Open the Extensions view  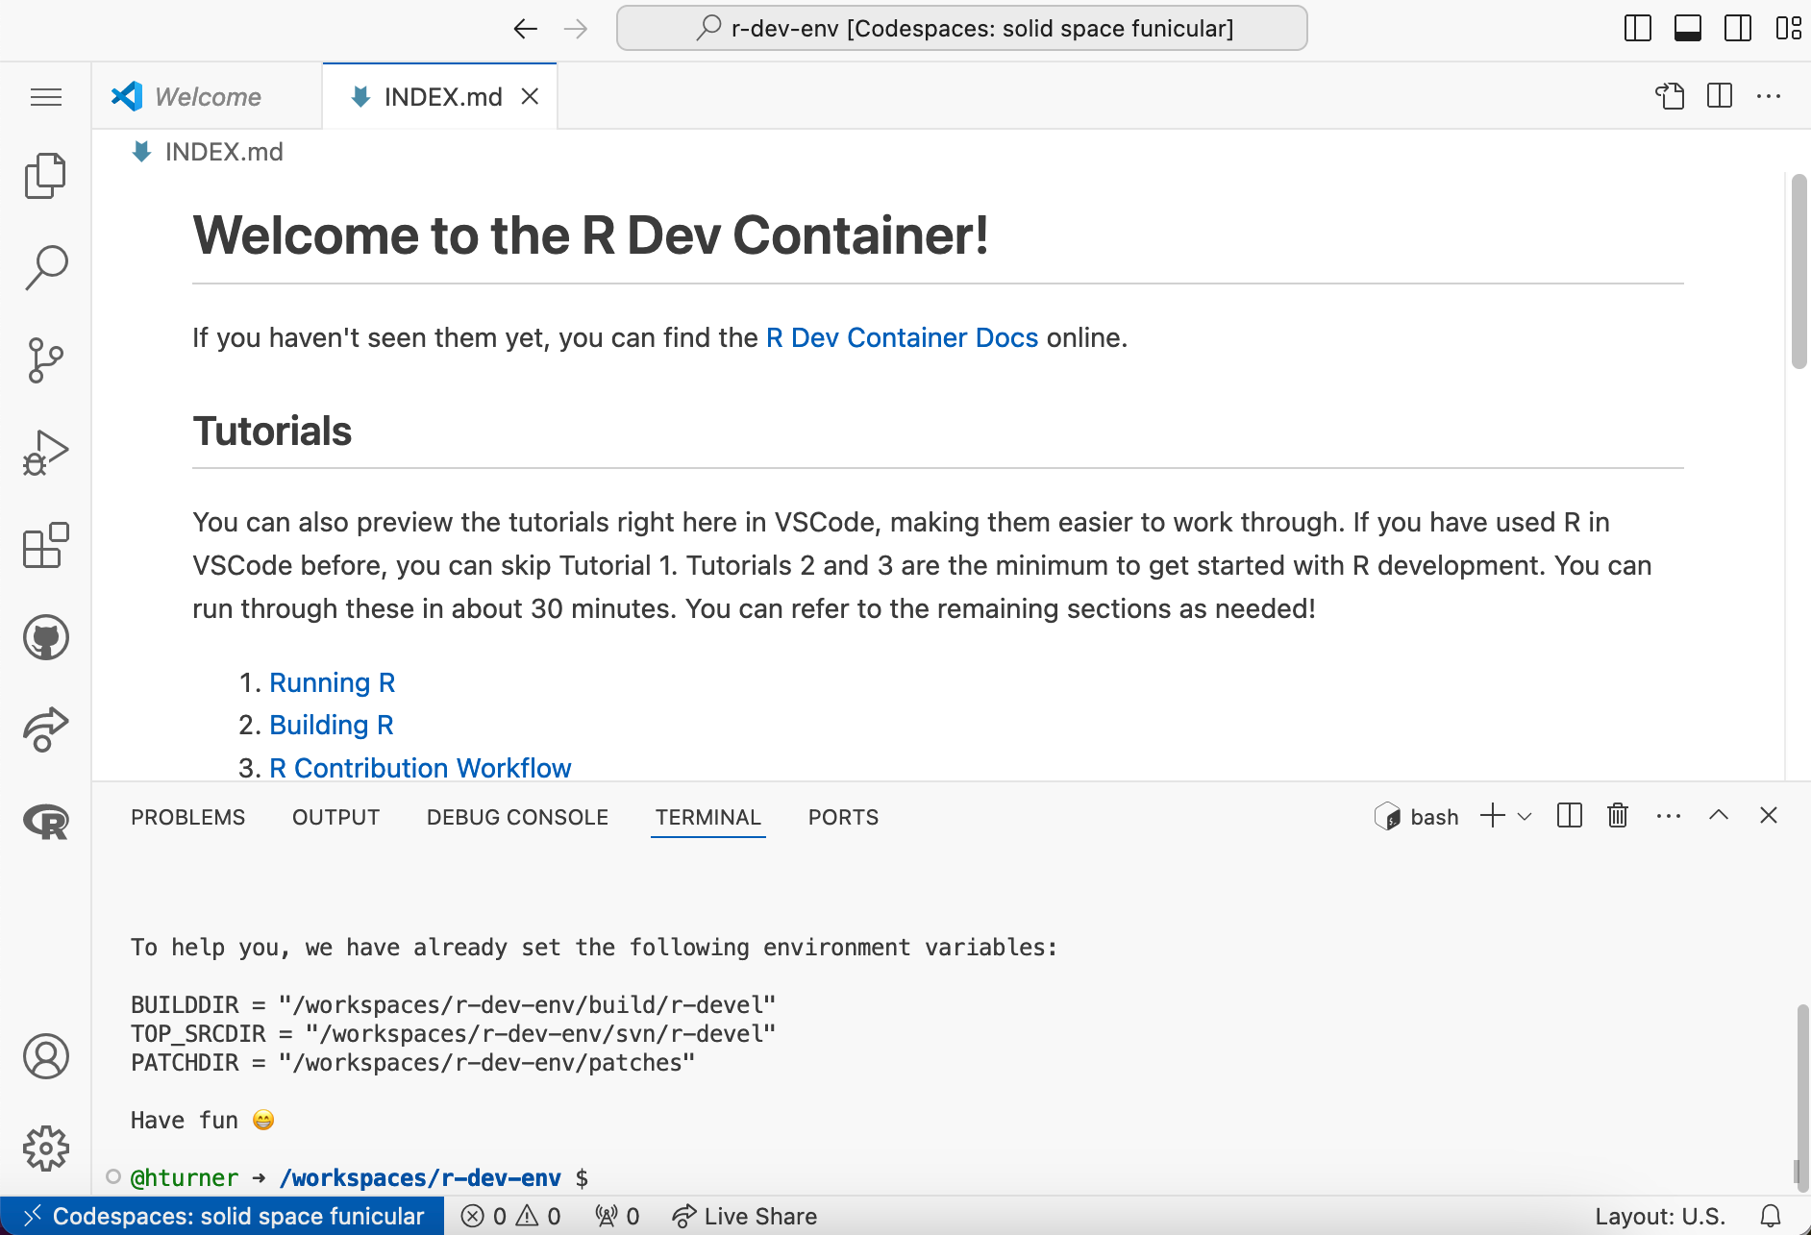(x=45, y=545)
